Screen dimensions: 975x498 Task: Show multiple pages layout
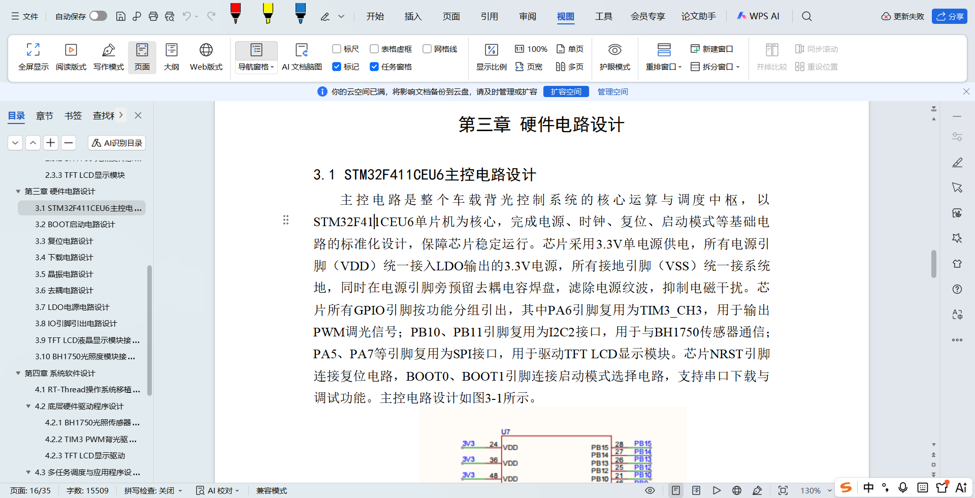(570, 67)
